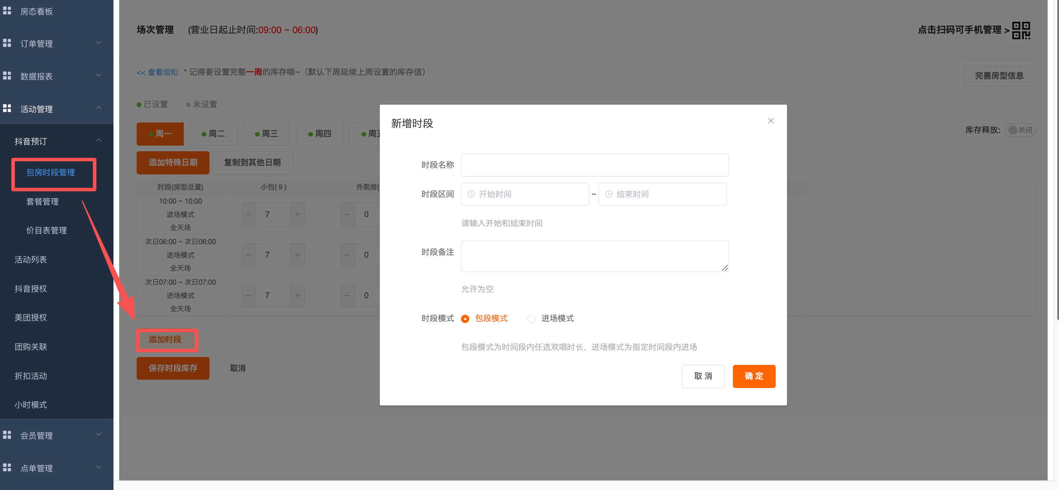Click the QR code icon for mobile management
The height and width of the screenshot is (490, 1059).
click(1021, 30)
